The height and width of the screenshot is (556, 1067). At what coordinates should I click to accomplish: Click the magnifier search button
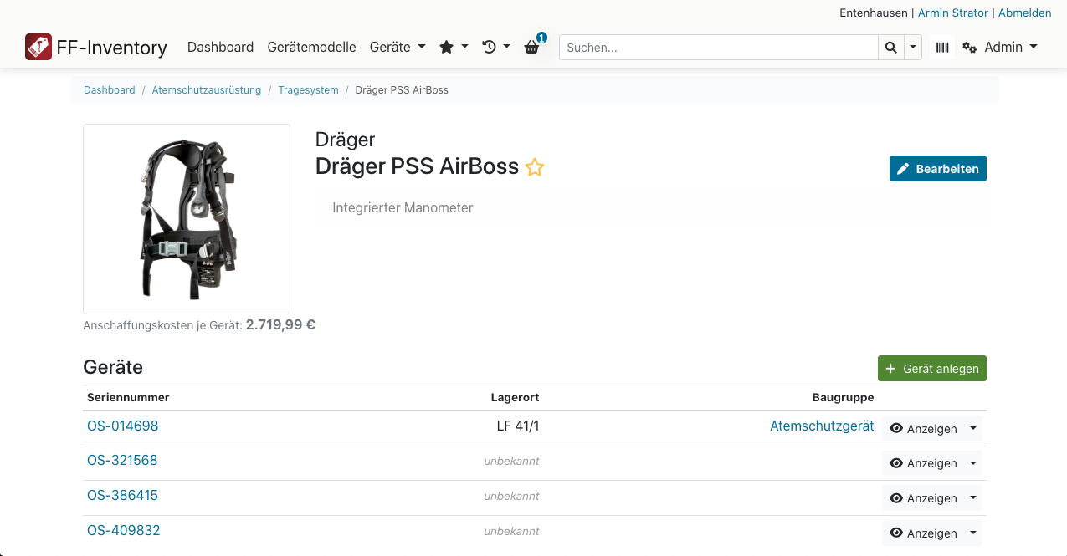coord(890,48)
